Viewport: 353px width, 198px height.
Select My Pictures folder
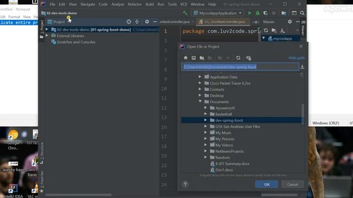pyautogui.click(x=224, y=139)
